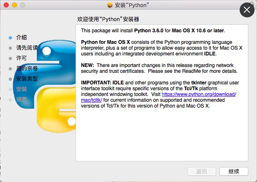Click the yellow minimize window button
Screen dimensions: 257x182
point(14,5)
